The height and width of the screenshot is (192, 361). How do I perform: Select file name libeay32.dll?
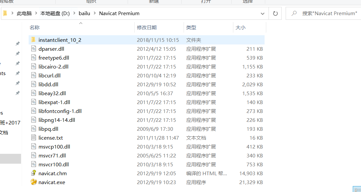click(52, 93)
